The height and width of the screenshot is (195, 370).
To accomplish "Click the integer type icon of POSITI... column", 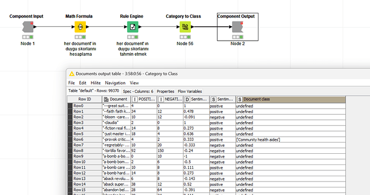I will (x=135, y=99).
